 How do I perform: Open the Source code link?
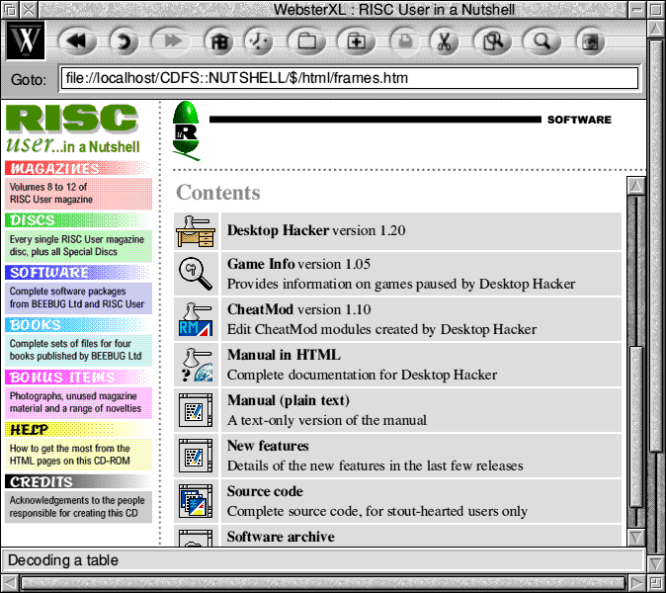coord(265,491)
